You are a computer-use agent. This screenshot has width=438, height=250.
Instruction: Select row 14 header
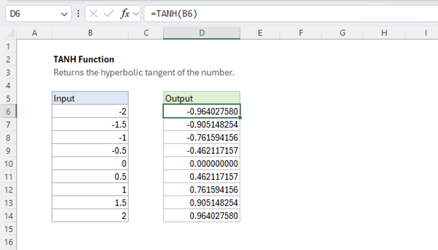(8, 216)
